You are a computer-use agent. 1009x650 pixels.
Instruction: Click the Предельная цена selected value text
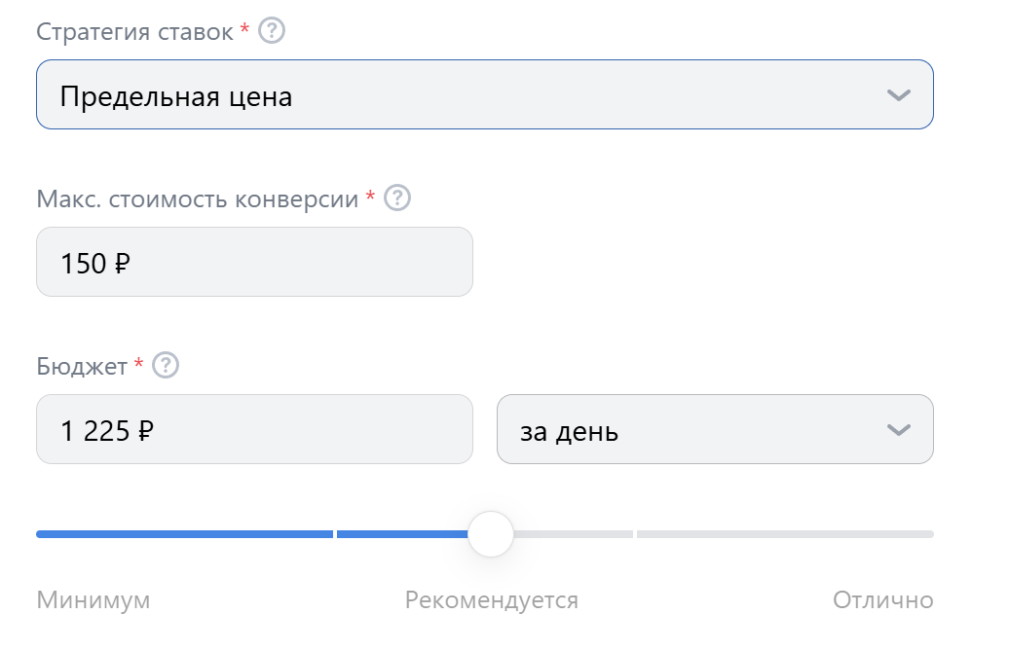pyautogui.click(x=176, y=96)
